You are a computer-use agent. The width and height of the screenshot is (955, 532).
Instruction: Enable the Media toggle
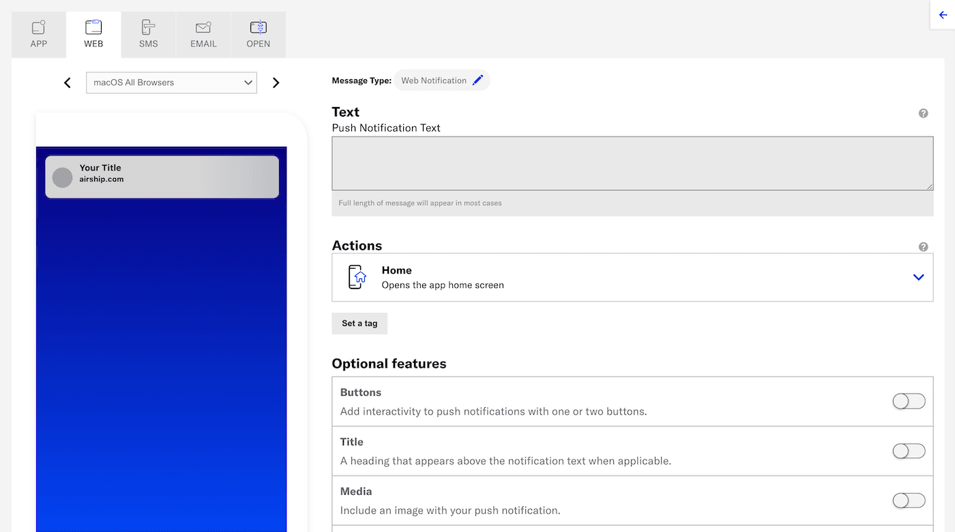(909, 501)
